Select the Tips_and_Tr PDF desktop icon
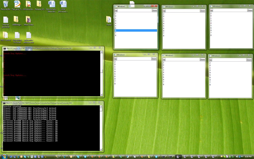The width and height of the screenshot is (254, 159). tap(17, 4)
